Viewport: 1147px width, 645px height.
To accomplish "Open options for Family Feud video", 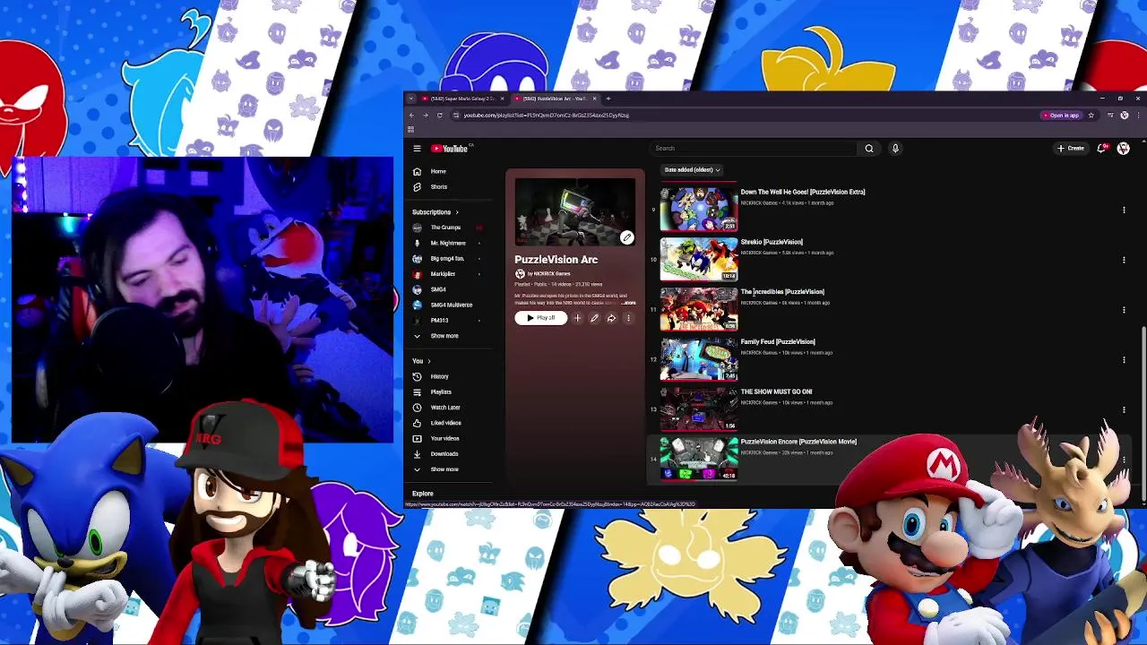I will tap(1124, 360).
